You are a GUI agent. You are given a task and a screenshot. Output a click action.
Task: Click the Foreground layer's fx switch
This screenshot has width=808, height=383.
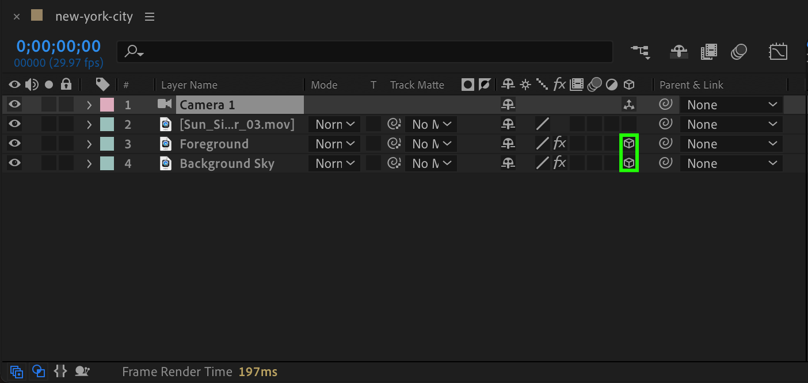[x=559, y=144]
